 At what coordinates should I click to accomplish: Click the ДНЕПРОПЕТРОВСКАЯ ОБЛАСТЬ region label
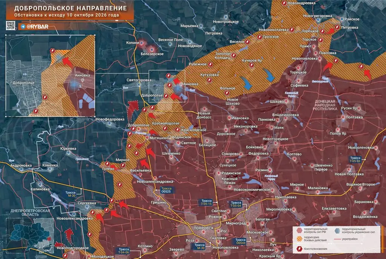(30, 213)
